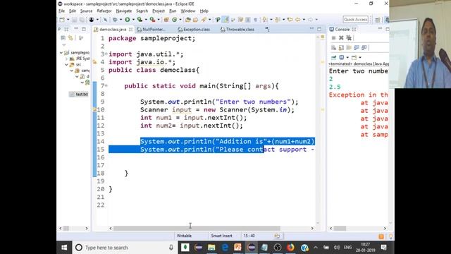Click the Debug bug icon in toolbar
This screenshot has width=451, height=254.
point(115,20)
